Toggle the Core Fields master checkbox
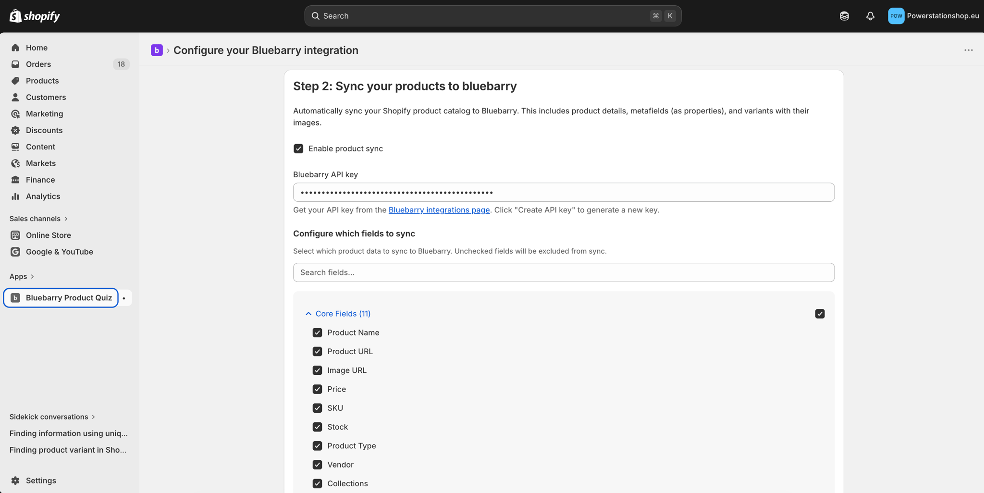Image resolution: width=984 pixels, height=493 pixels. click(x=820, y=313)
